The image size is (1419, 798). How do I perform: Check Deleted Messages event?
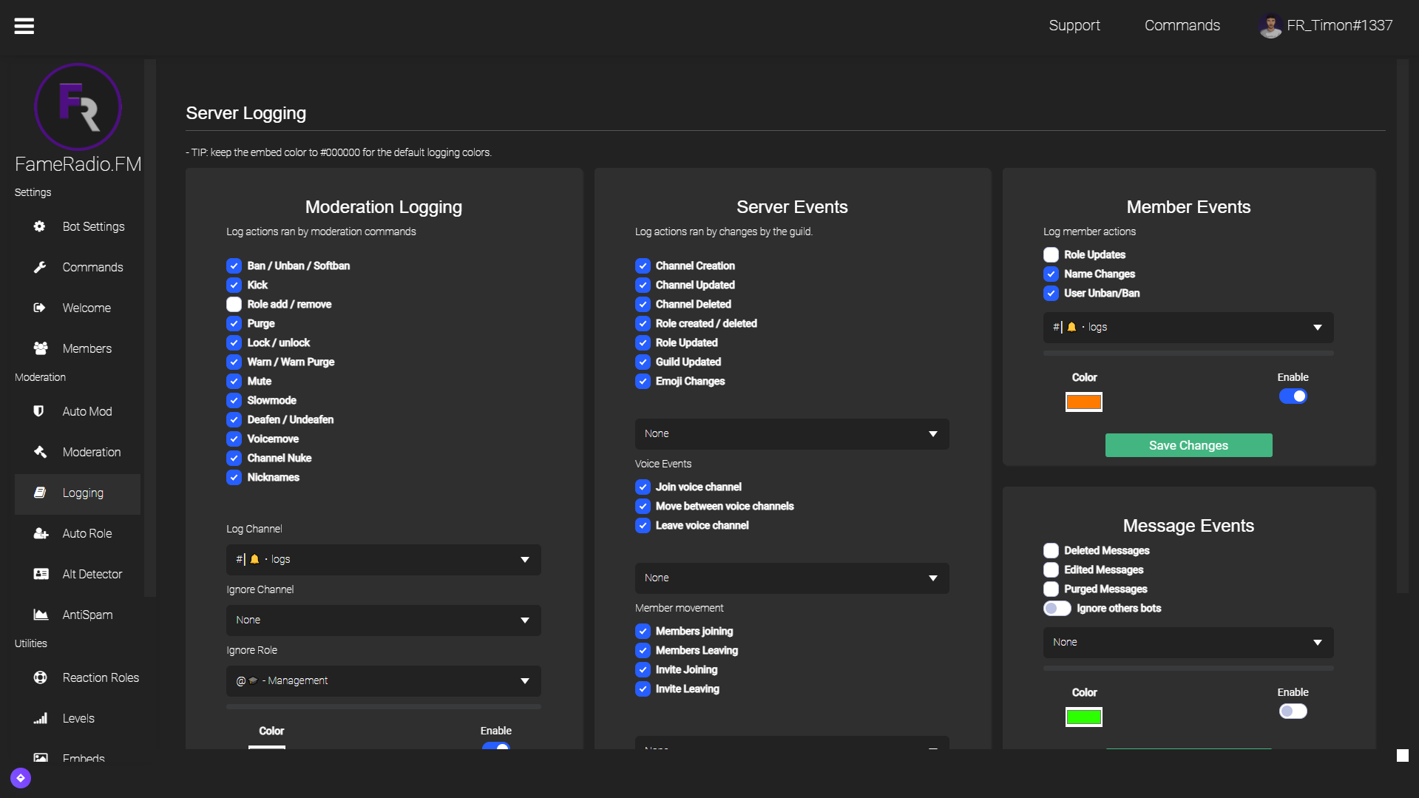pyautogui.click(x=1051, y=550)
